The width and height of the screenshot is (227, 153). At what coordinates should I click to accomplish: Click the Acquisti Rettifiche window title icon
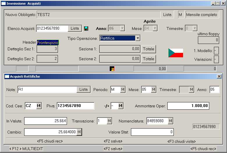pos(7,76)
